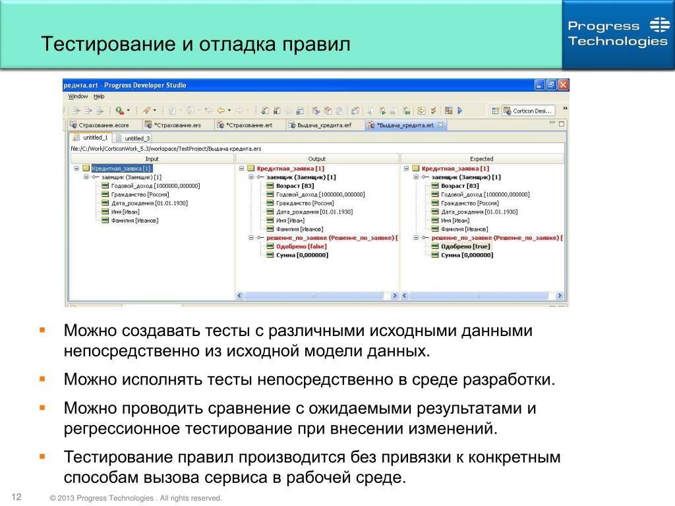This screenshot has width=675, height=506.
Task: Click the attribute icon beside Одобрено [true]
Action: coord(435,246)
